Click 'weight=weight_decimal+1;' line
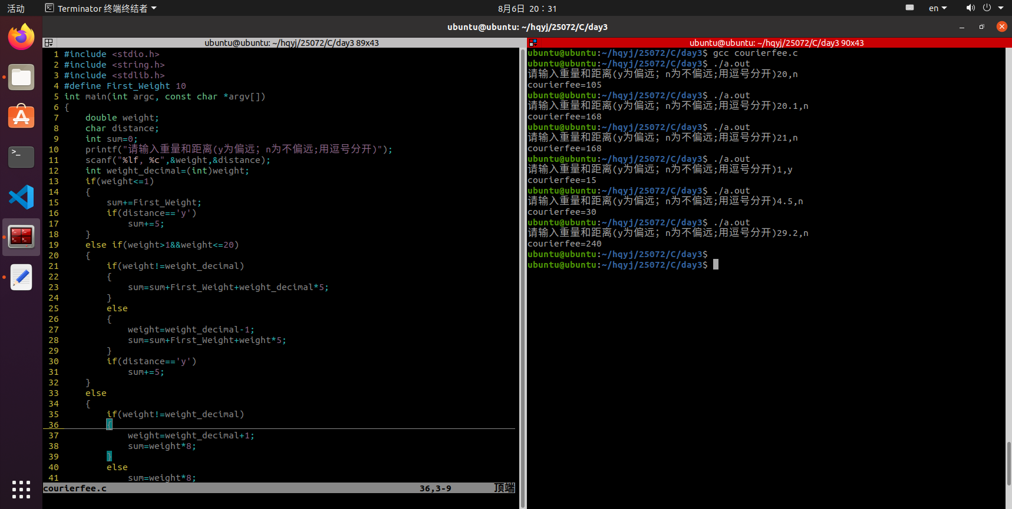Screen dimensions: 1012x509 (191, 435)
